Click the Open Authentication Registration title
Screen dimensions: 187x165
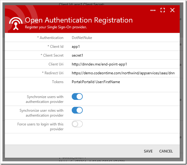79,20
